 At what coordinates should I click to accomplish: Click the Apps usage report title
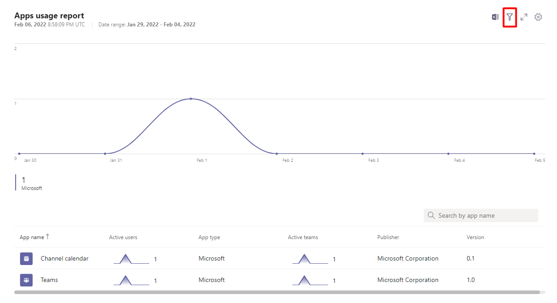(49, 16)
